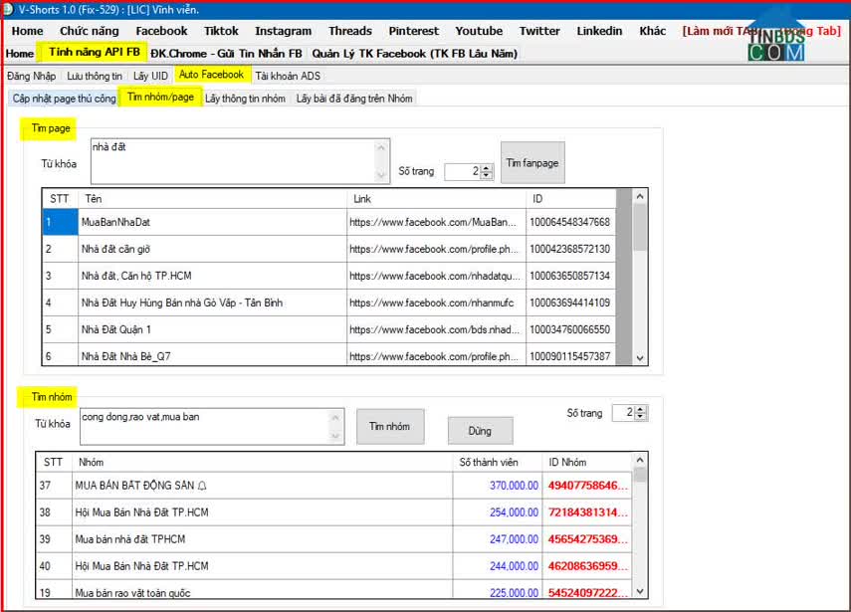Decrease Số trang for group search
Screen dimensions: 851x612
tap(640, 416)
